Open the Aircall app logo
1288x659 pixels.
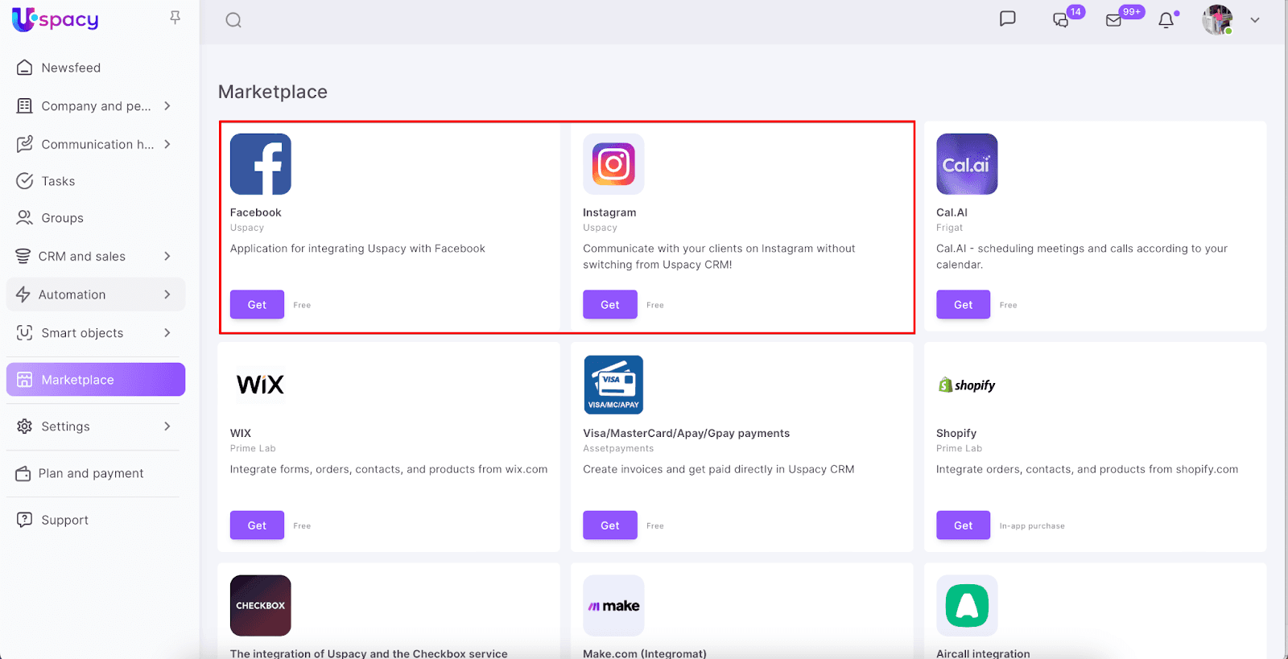[967, 606]
